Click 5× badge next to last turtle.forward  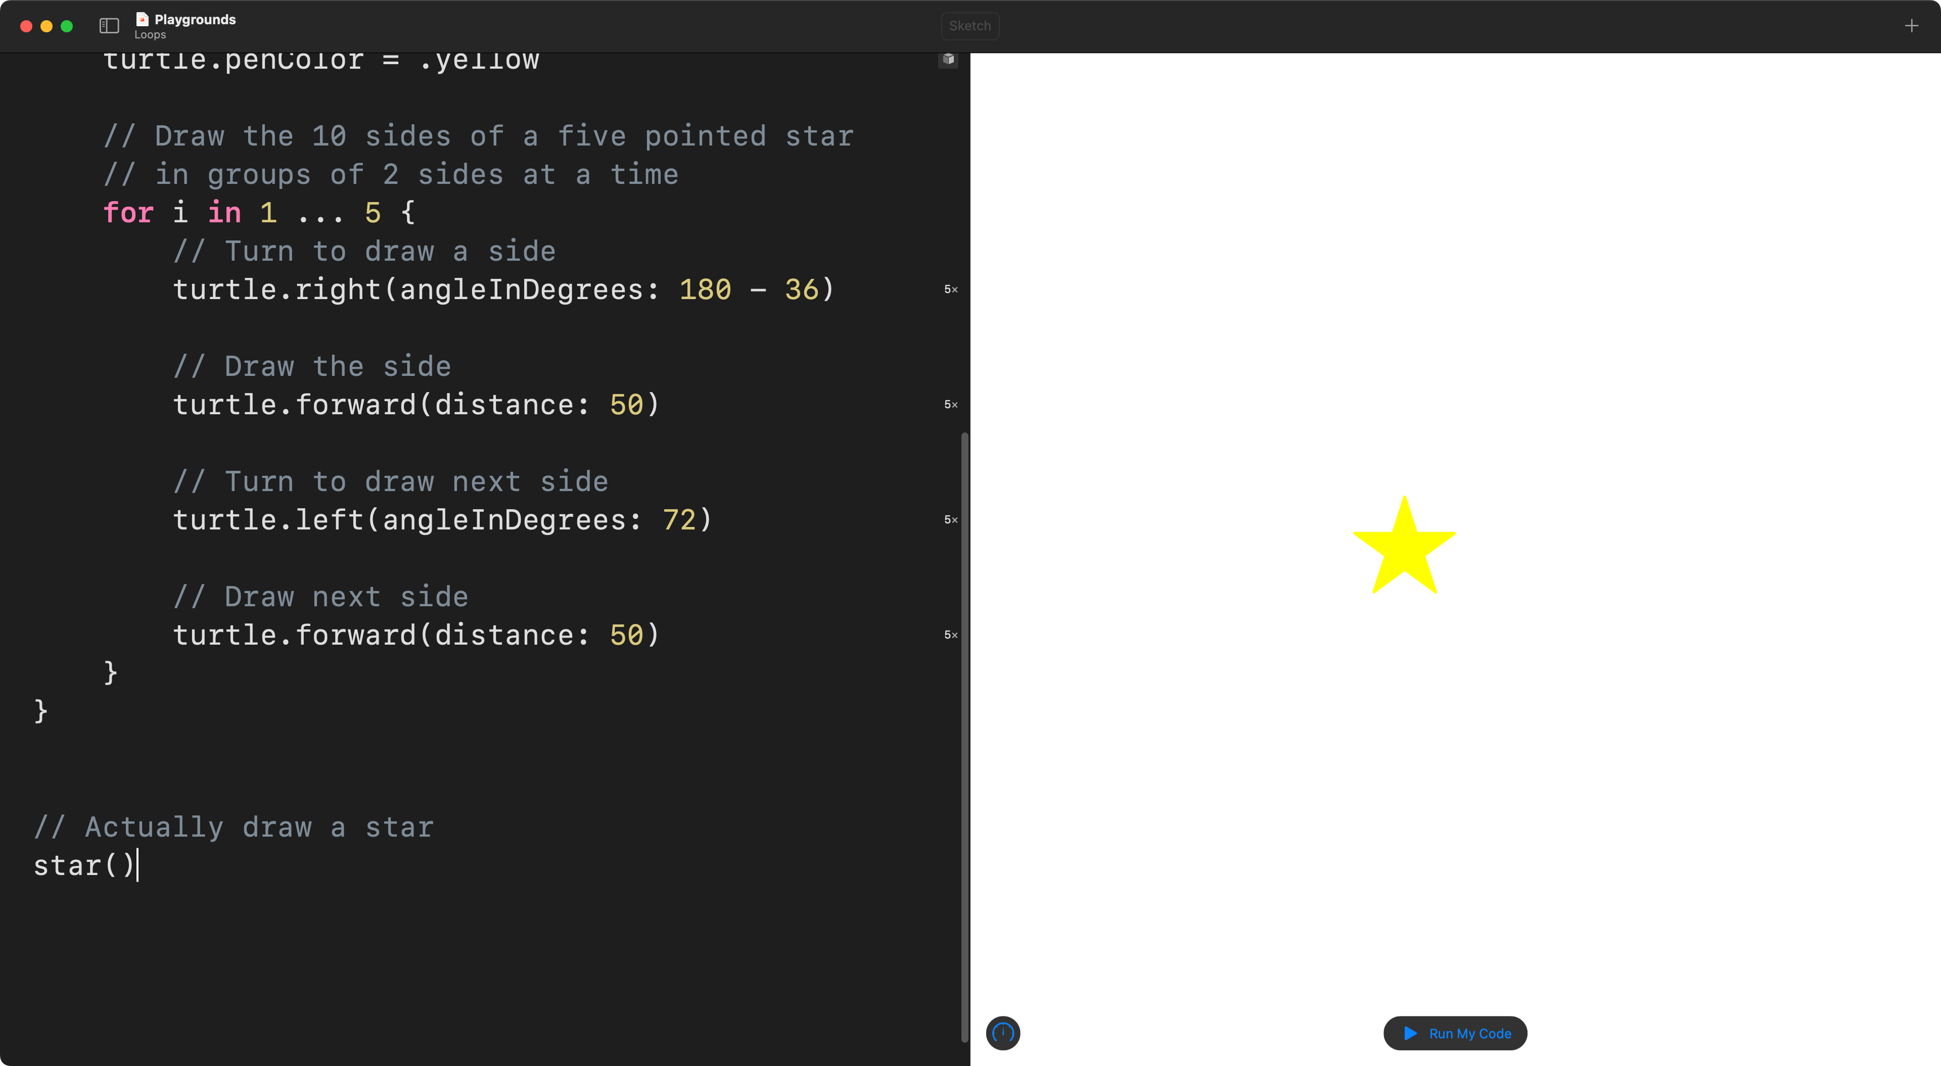[950, 635]
